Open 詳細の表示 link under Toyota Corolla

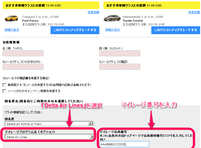point(113,30)
